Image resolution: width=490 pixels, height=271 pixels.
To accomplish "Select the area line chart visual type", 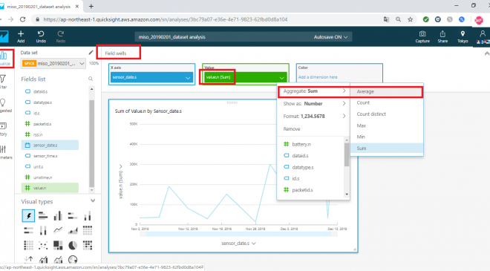I will (73, 230).
